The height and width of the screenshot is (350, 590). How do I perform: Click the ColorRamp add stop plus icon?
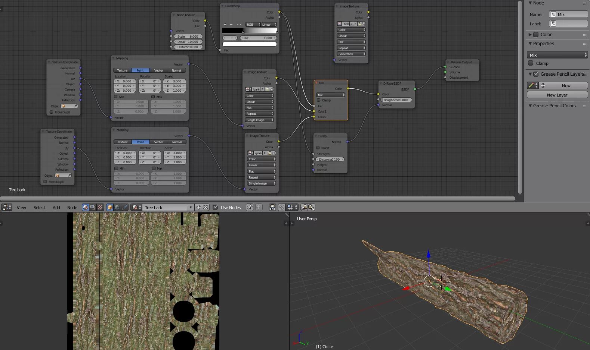(225, 25)
